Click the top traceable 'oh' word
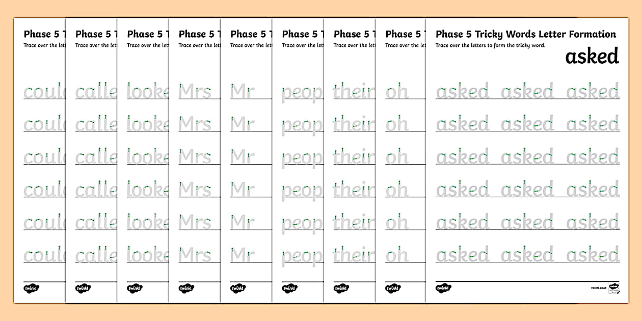 pos(397,92)
